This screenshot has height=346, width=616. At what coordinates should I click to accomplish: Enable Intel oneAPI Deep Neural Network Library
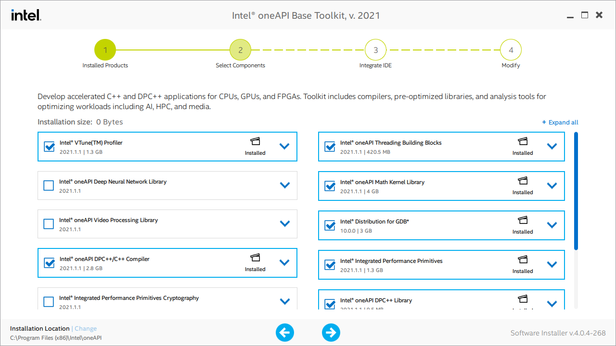pos(49,185)
